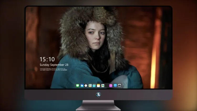
Task: Click empty dock space between Photos and iTunes
Action: (x=107, y=85)
